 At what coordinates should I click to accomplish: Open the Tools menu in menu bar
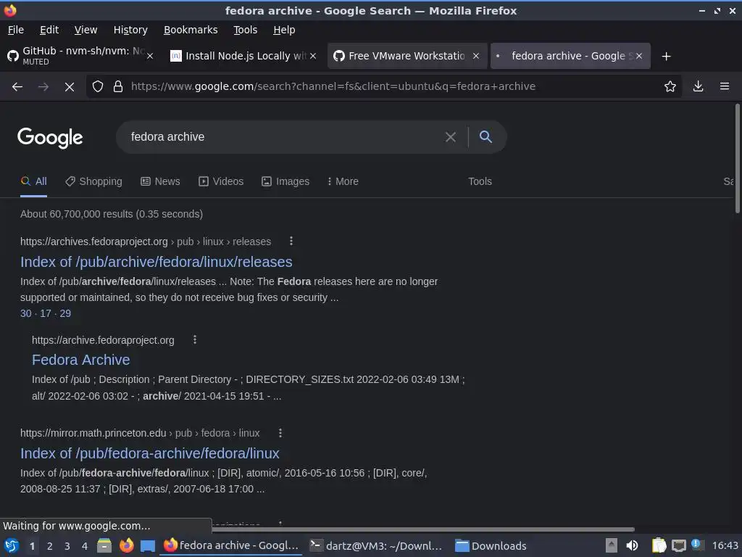(245, 30)
